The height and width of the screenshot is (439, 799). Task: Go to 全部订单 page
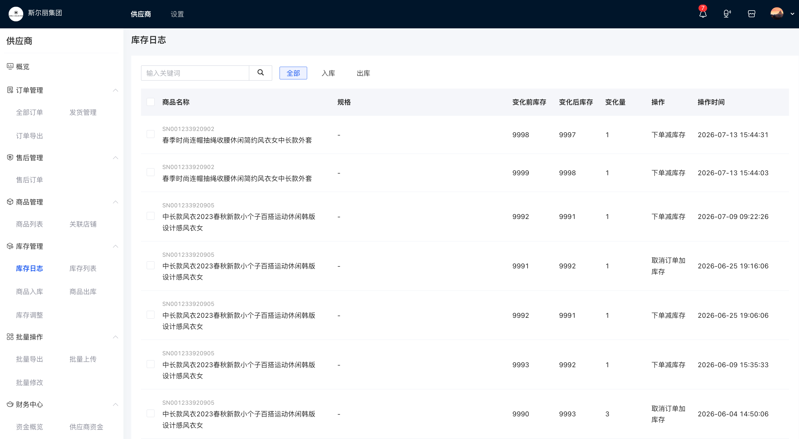click(x=29, y=112)
